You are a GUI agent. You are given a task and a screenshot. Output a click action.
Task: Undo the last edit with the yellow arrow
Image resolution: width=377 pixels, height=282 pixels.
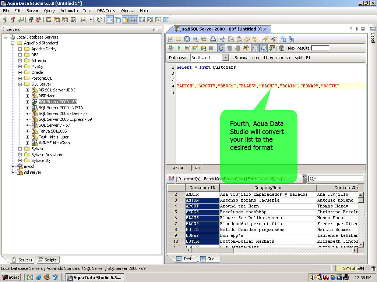[x=247, y=39]
